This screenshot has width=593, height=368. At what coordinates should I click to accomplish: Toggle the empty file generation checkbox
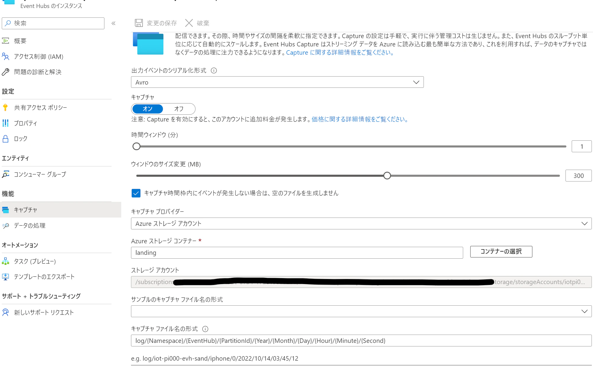(136, 193)
